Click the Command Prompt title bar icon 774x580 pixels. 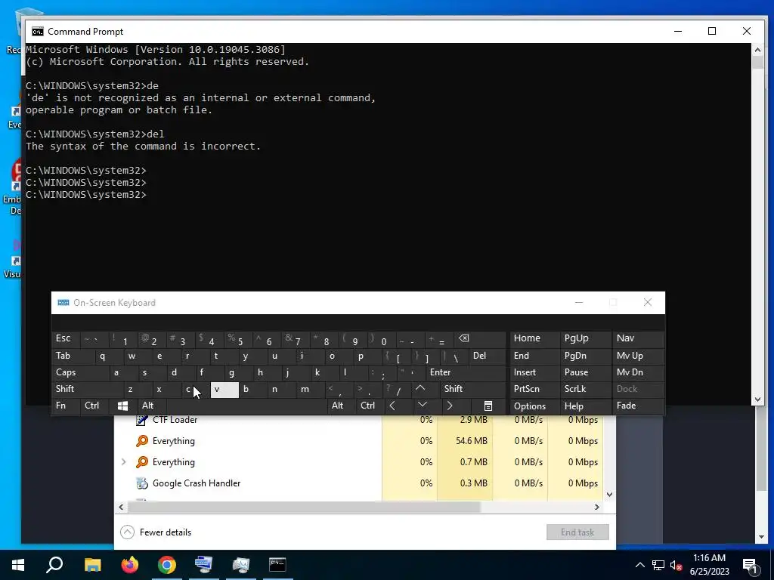38,32
